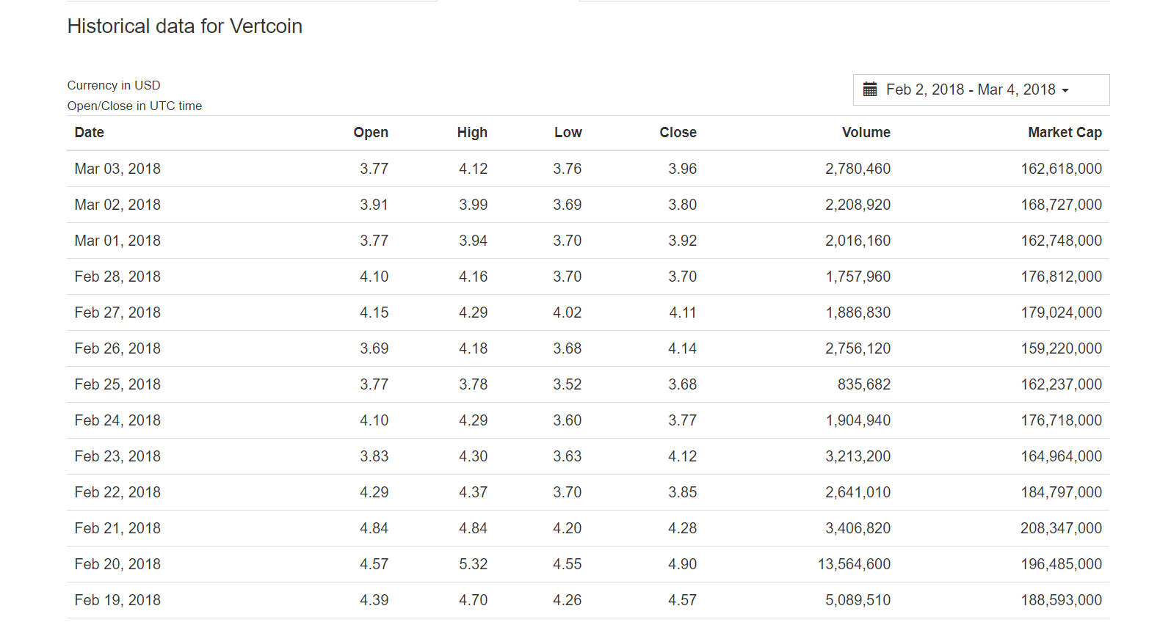
Task: Click the Market Cap column header
Action: point(1065,132)
